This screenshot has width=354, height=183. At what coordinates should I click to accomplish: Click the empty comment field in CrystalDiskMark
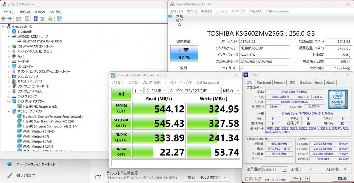coord(176,163)
